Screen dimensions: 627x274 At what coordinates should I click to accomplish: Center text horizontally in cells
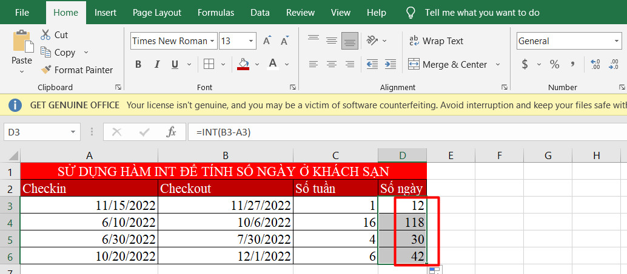(332, 64)
